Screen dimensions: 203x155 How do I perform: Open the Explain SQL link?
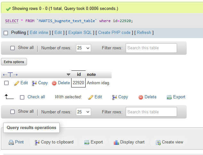coord(80,33)
